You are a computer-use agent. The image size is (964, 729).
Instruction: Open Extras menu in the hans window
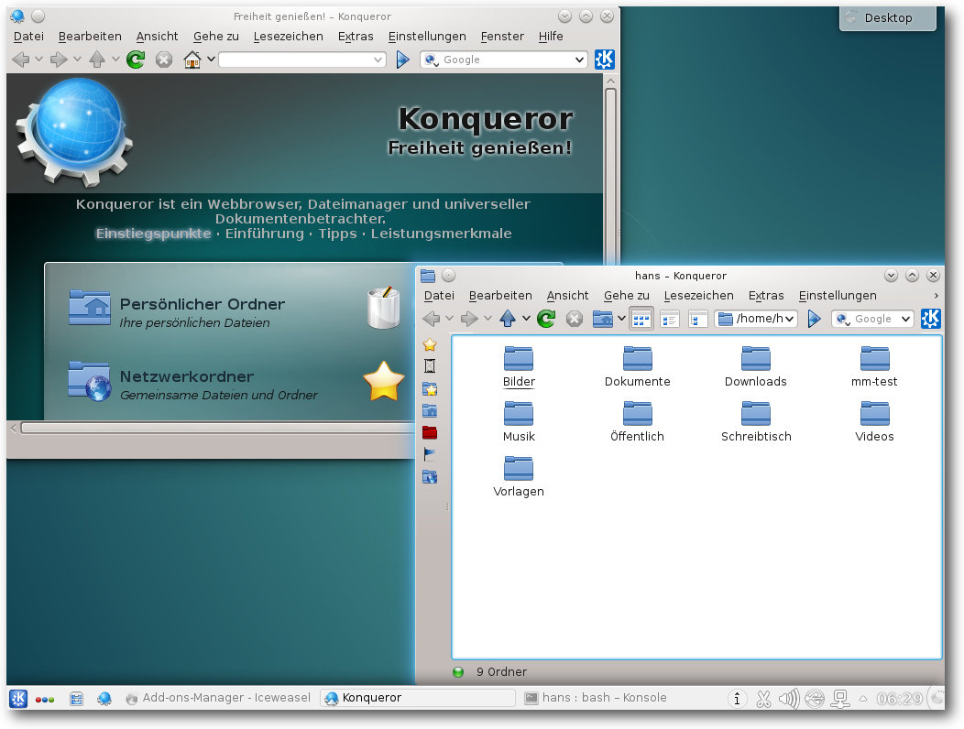pyautogui.click(x=766, y=296)
